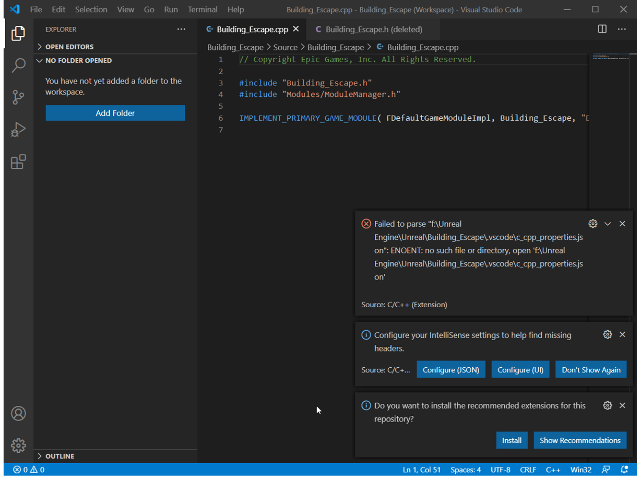
Task: Click Configure (JSON) for IntelliSense
Action: [450, 370]
